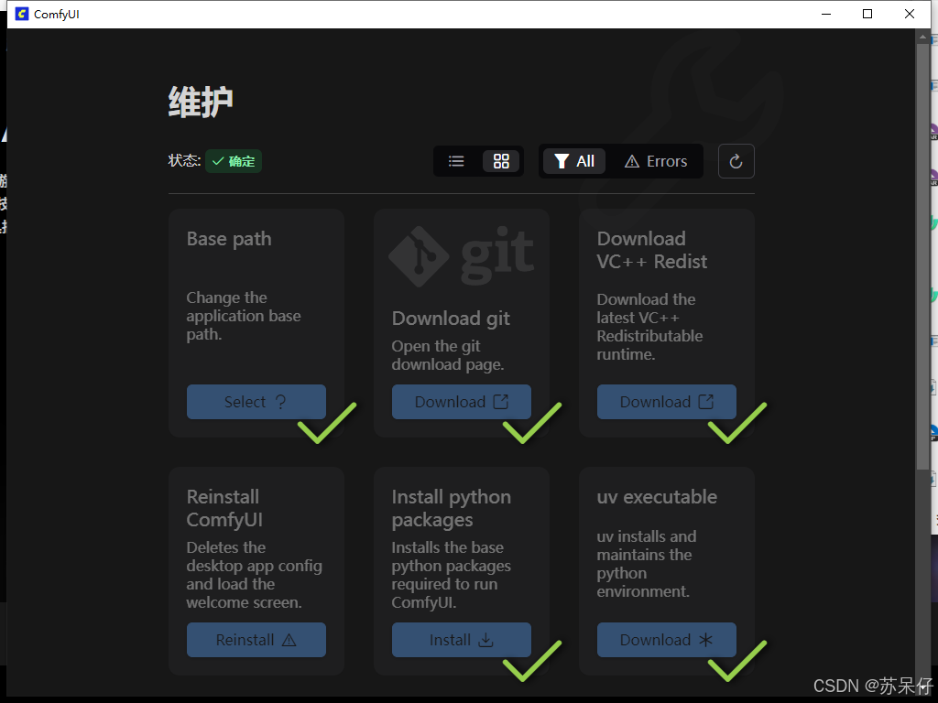This screenshot has width=938, height=703.
Task: Maximize the ComfyUI window
Action: click(867, 14)
